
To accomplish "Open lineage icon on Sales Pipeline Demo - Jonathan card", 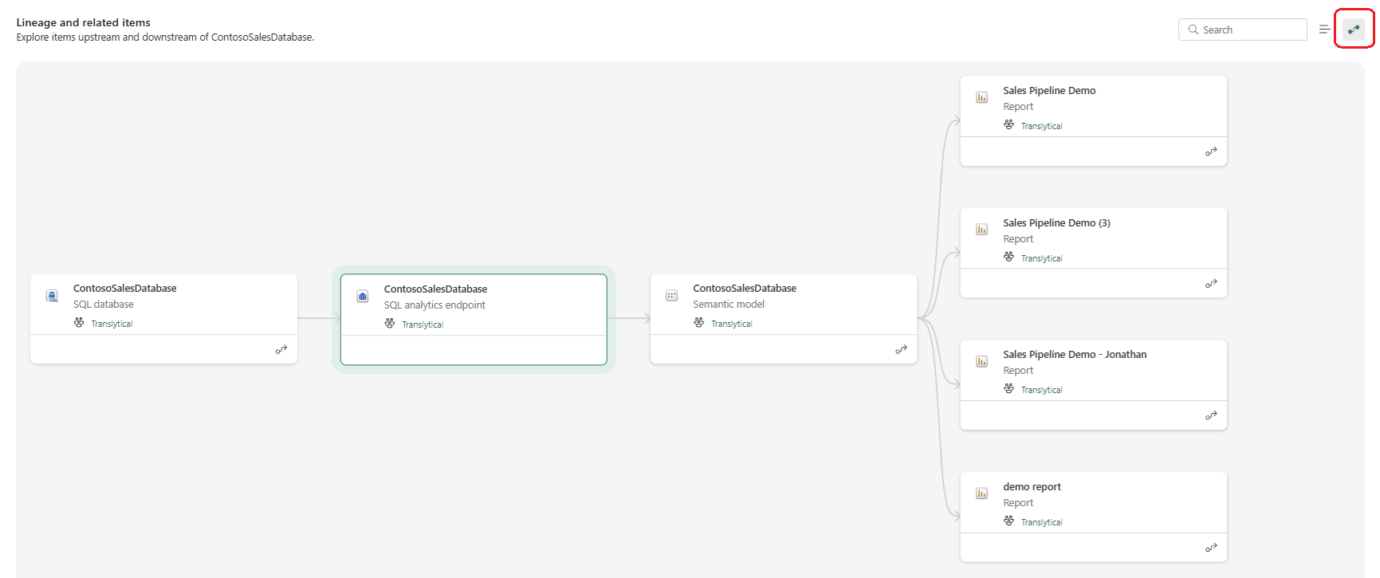I will [x=1211, y=415].
